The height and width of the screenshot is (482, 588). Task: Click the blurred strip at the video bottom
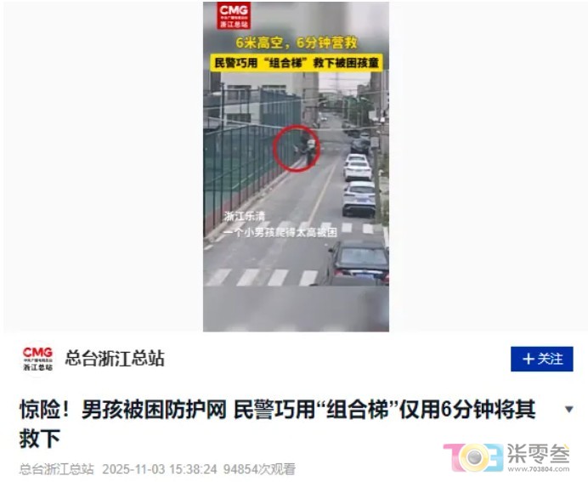(296, 309)
